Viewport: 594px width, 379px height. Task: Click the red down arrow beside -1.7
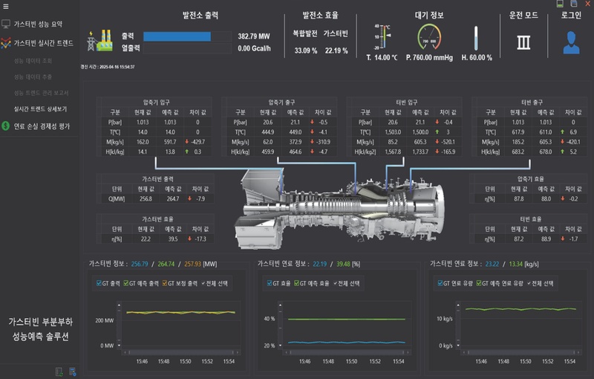pyautogui.click(x=563, y=239)
